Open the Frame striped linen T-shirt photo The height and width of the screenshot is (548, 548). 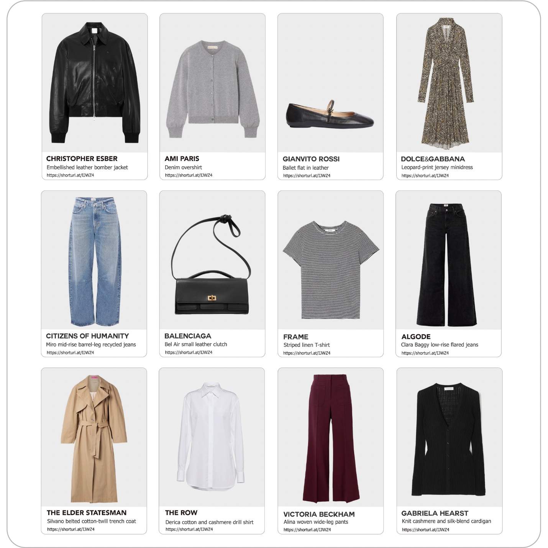coord(331,260)
